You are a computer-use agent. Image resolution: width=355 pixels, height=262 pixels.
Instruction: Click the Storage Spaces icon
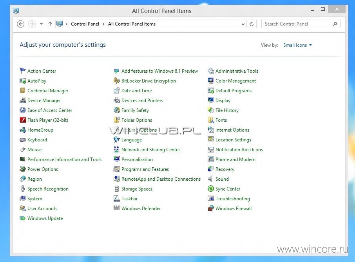(117, 189)
